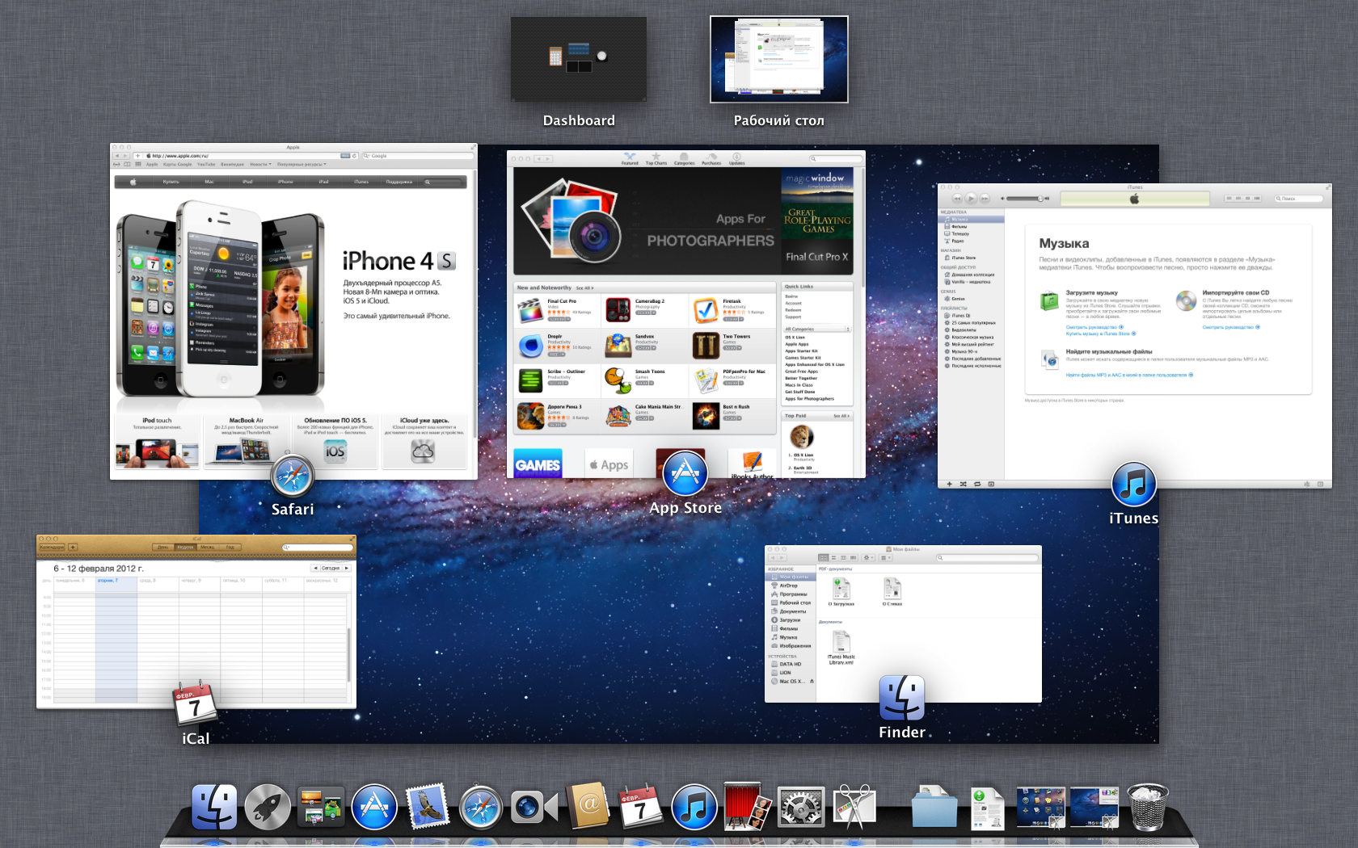Viewport: 1358px width, 848px height.
Task: Open Launchpad rocket icon in Dock
Action: click(x=268, y=807)
